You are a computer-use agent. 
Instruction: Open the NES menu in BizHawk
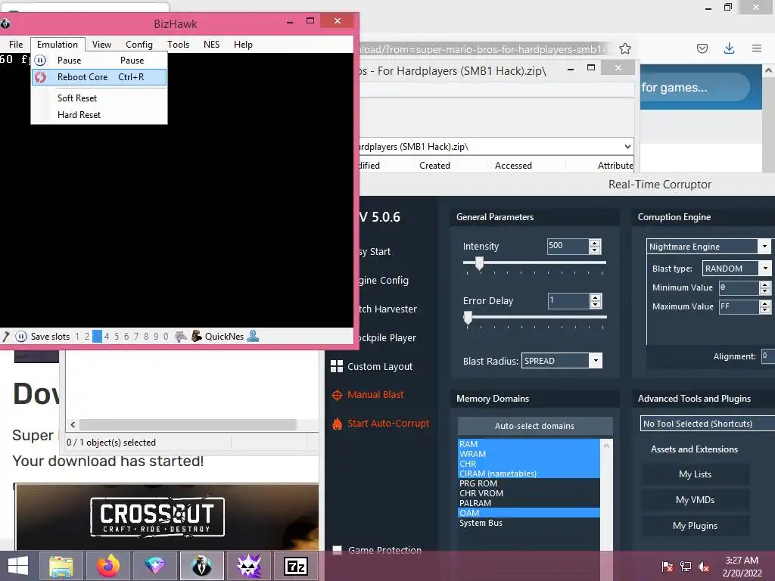[x=212, y=45]
